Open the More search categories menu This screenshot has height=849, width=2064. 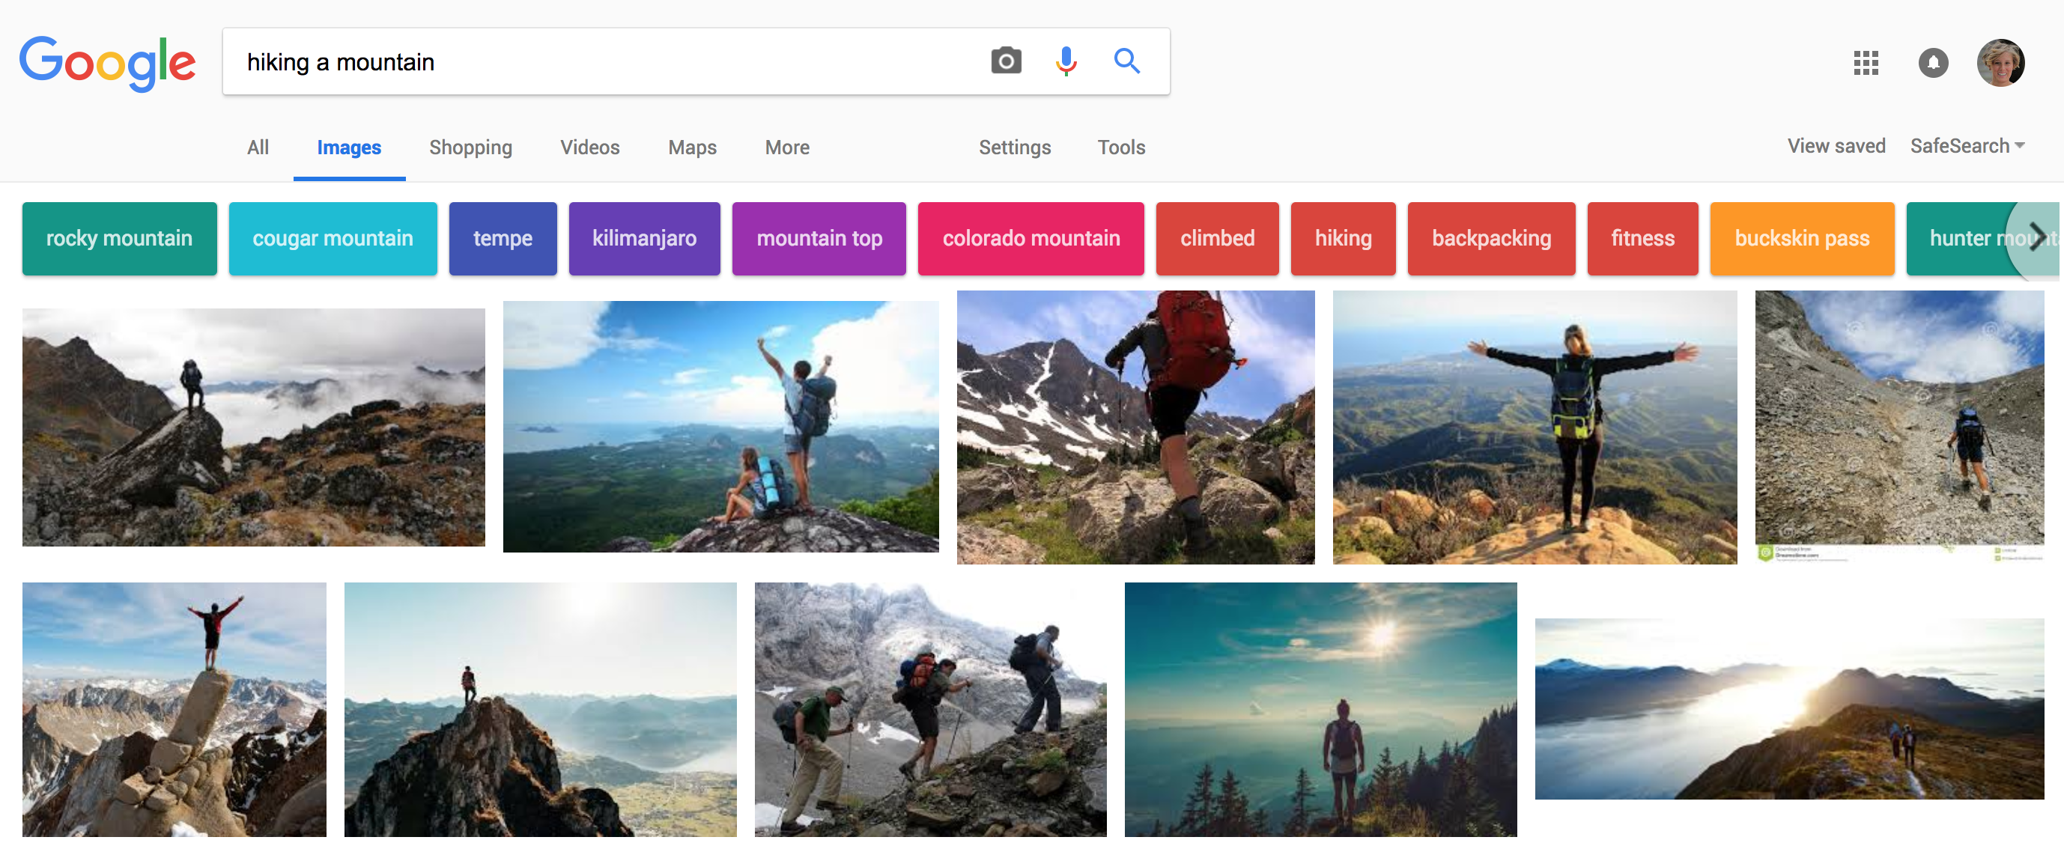pyautogui.click(x=787, y=147)
